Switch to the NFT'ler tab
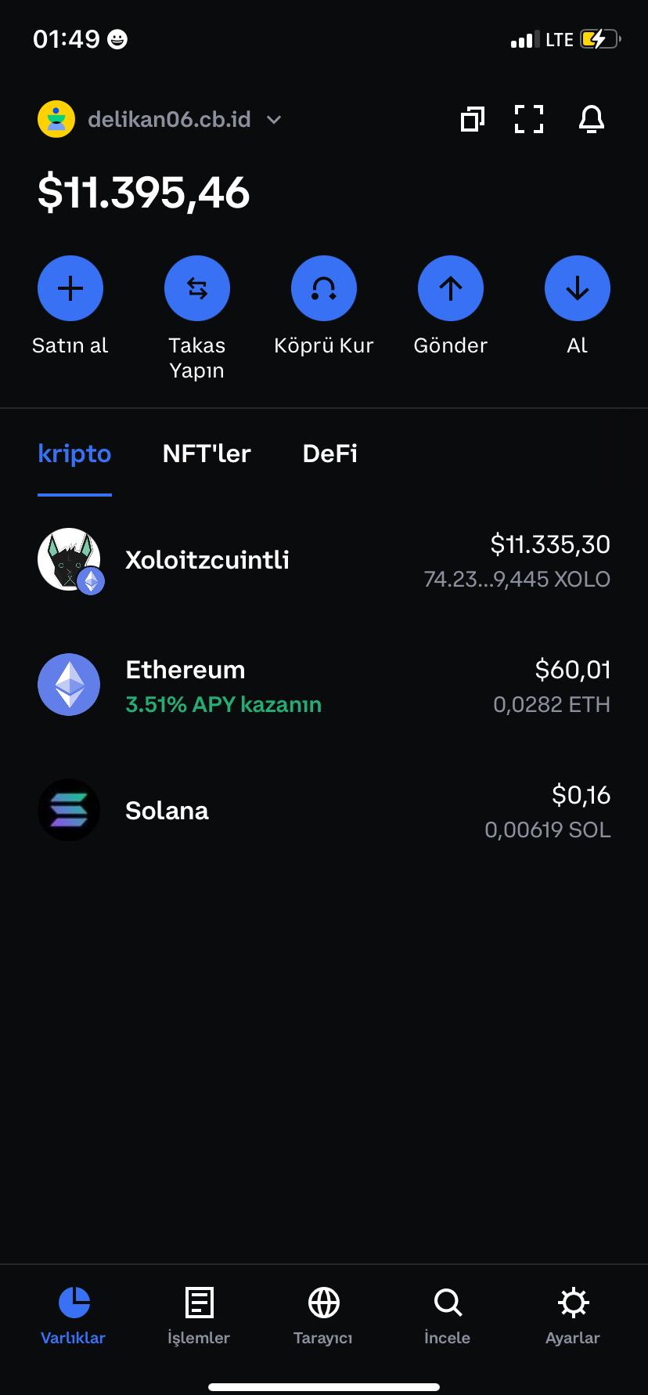648x1395 pixels. 207,454
